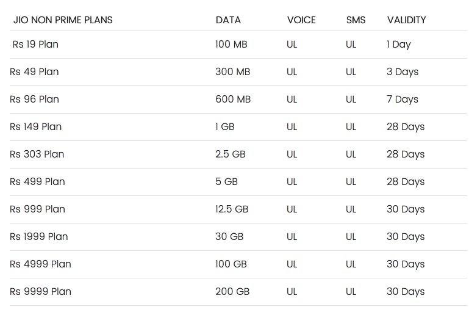Pick the Rs 303 Plan entry
469x312 pixels.
coord(37,154)
